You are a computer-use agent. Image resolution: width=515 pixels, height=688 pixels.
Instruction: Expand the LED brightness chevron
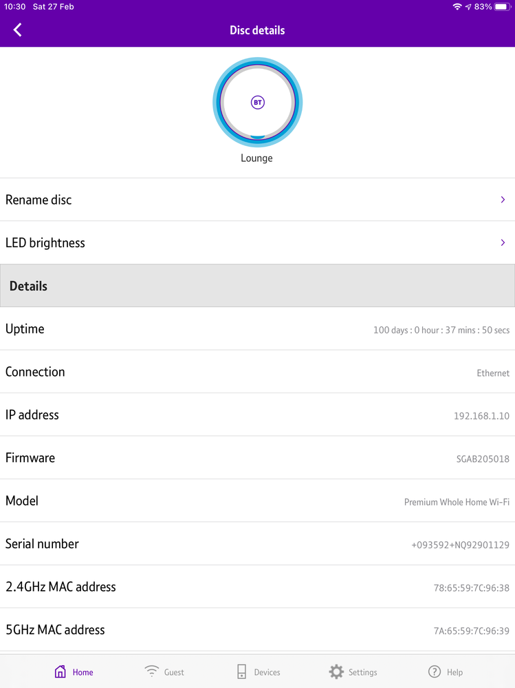[503, 242]
